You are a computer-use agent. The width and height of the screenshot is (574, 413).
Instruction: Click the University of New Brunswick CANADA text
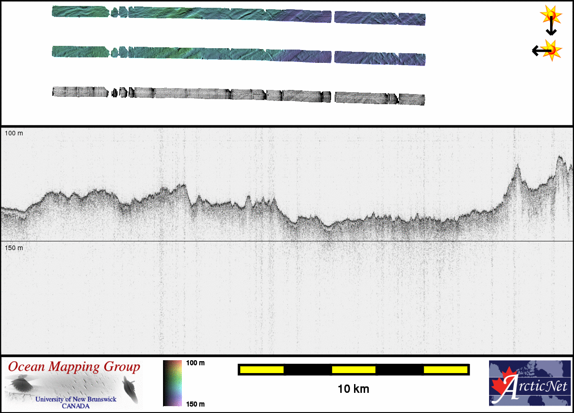pos(76,402)
